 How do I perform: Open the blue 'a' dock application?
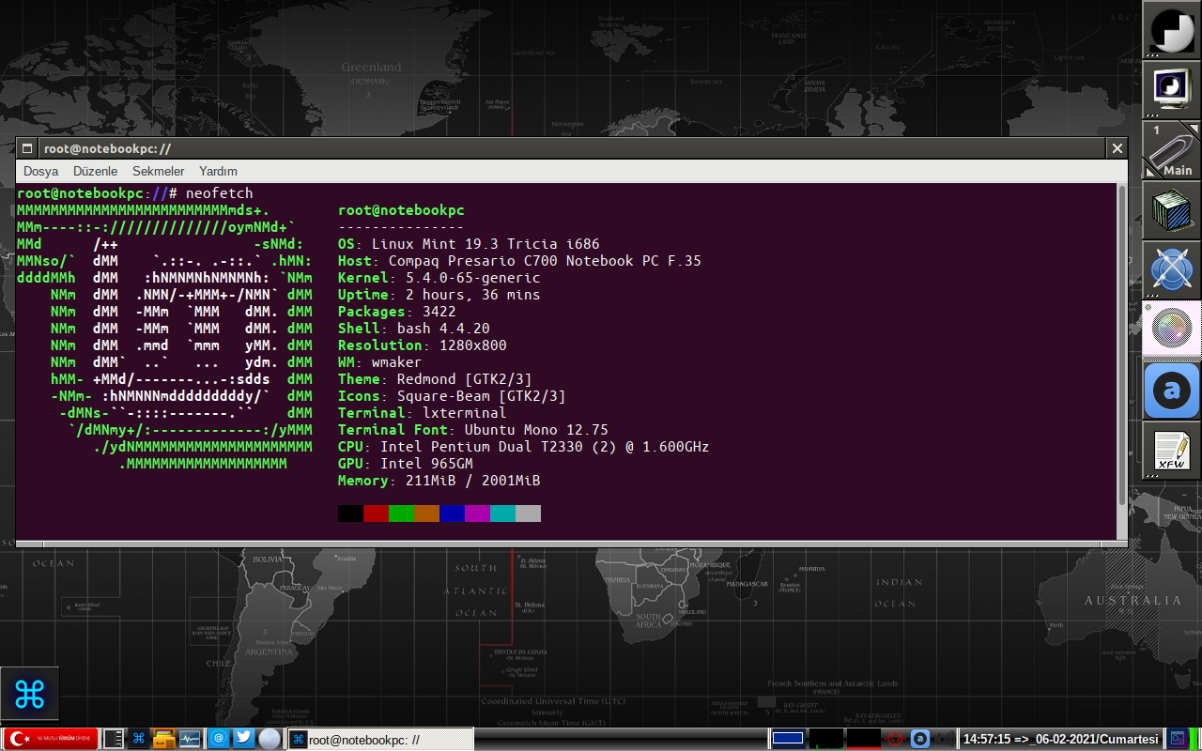point(1172,391)
